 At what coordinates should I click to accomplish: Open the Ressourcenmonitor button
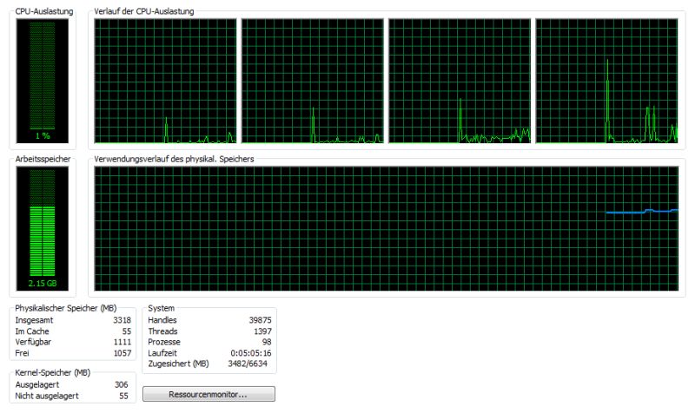pos(208,394)
